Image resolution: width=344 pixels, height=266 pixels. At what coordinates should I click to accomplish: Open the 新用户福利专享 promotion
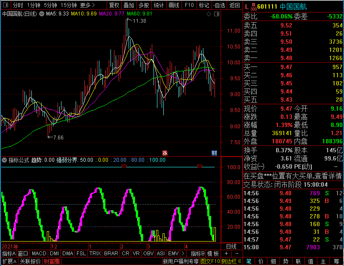(x=181, y=261)
